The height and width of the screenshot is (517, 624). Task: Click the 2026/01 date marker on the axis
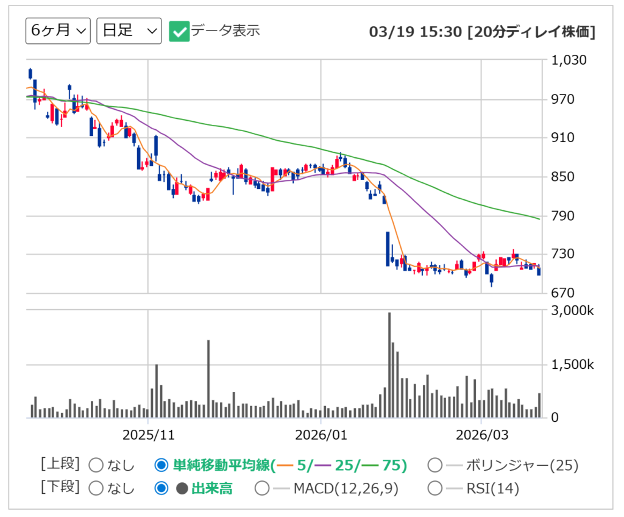coord(321,435)
